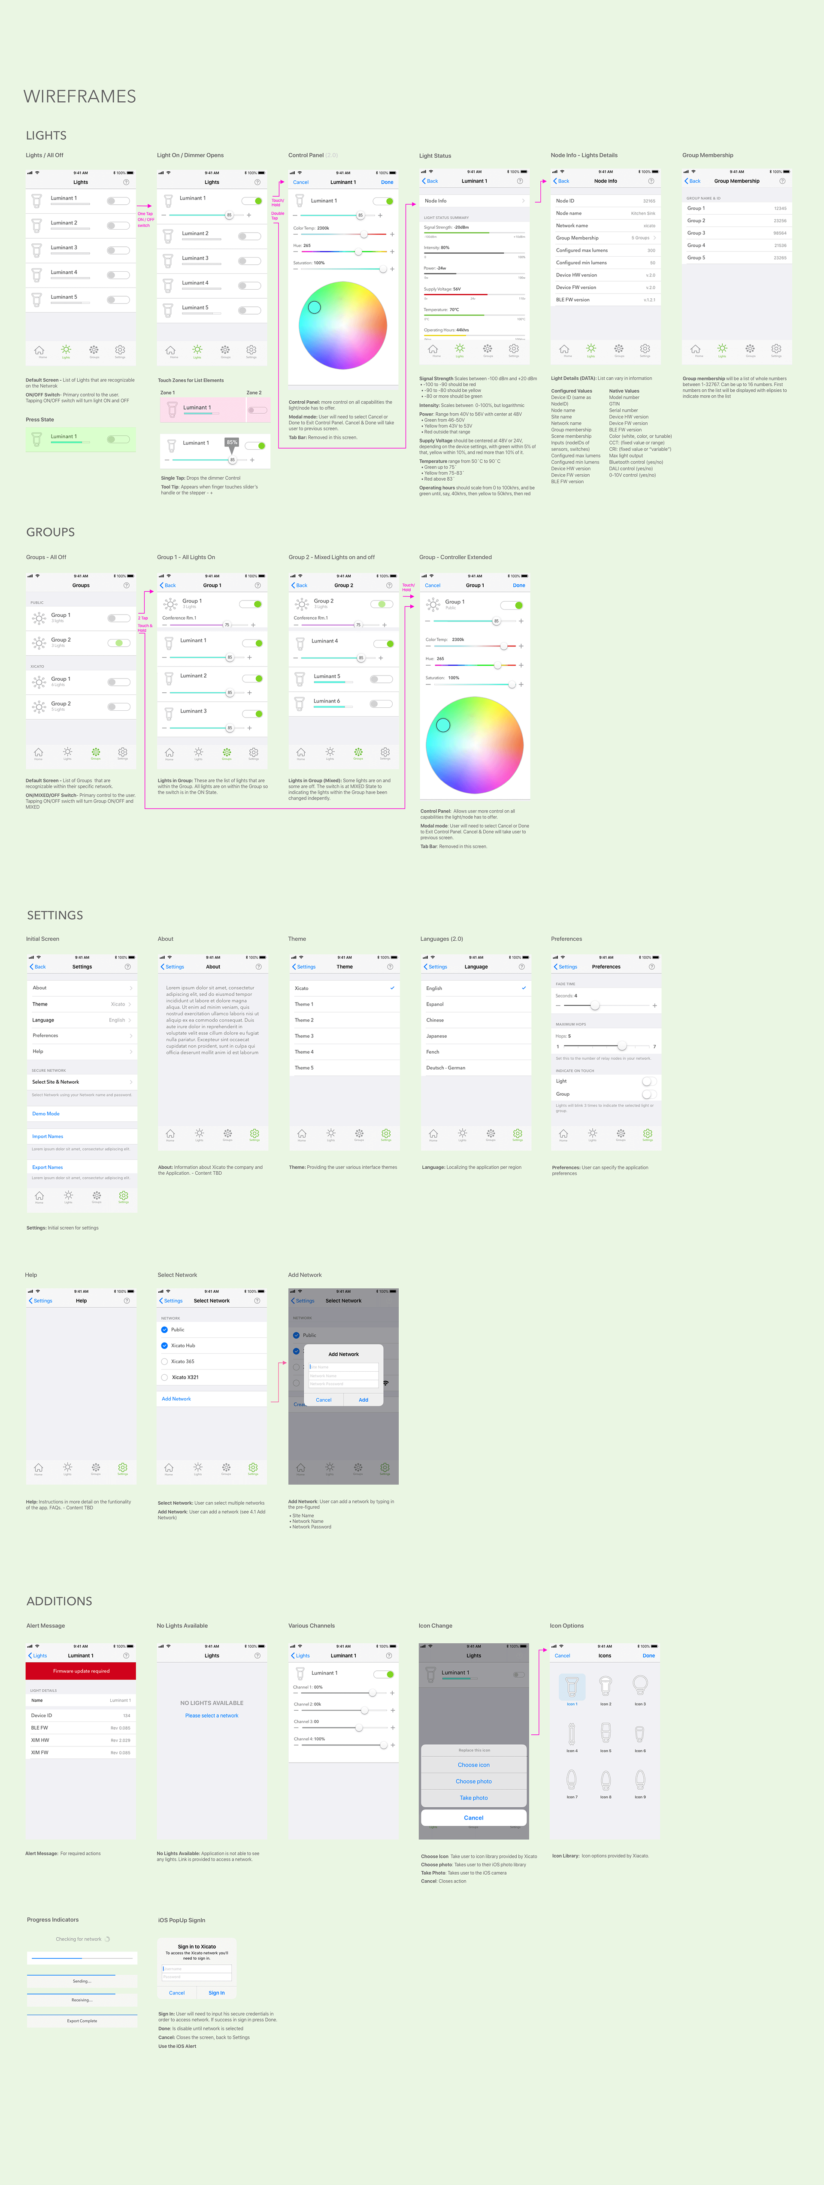The image size is (824, 2185).
Task: Toggle Luminant 4 switch in Lights / All Off
Action: click(x=119, y=275)
